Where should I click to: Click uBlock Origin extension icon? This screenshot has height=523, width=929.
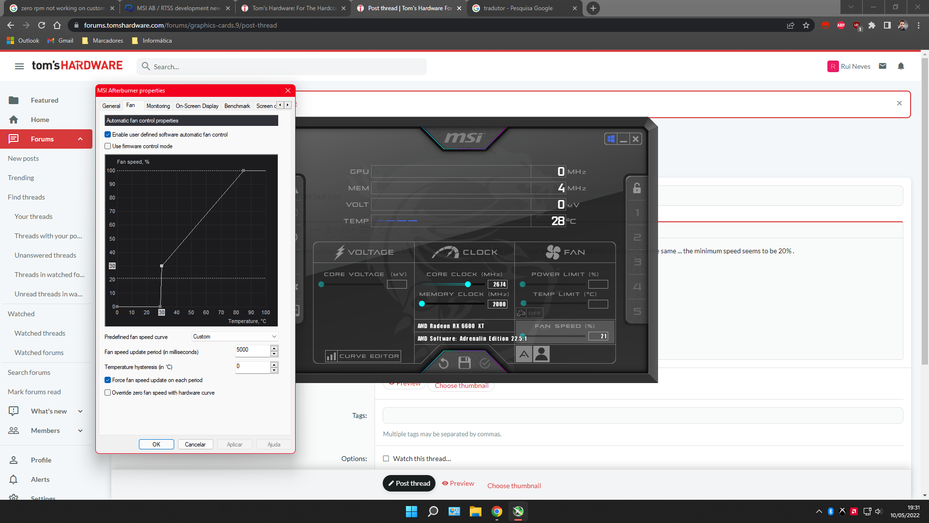coord(857,25)
